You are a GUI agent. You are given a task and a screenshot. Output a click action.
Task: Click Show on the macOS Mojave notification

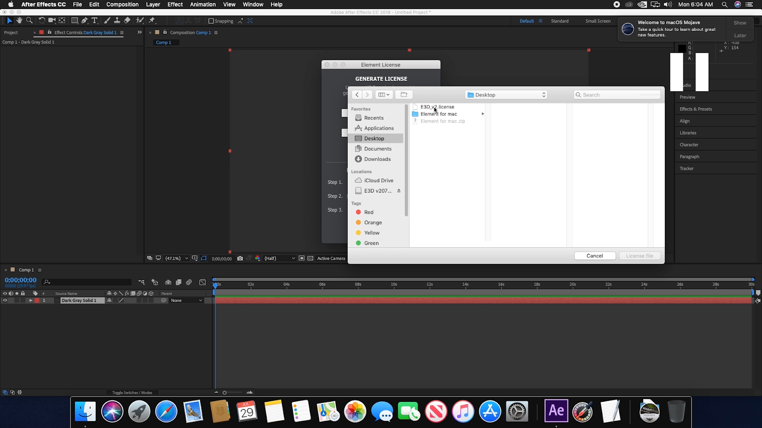[x=740, y=23]
